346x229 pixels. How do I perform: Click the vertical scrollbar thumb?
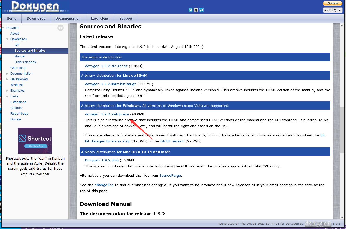[x=342, y=130]
